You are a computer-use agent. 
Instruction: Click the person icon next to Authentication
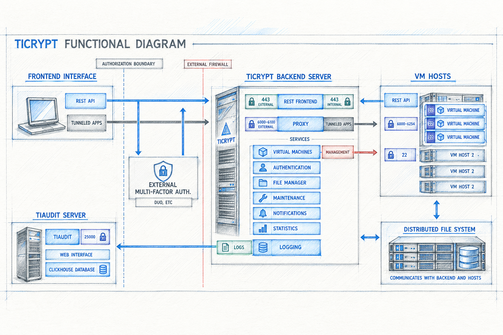pos(263,167)
